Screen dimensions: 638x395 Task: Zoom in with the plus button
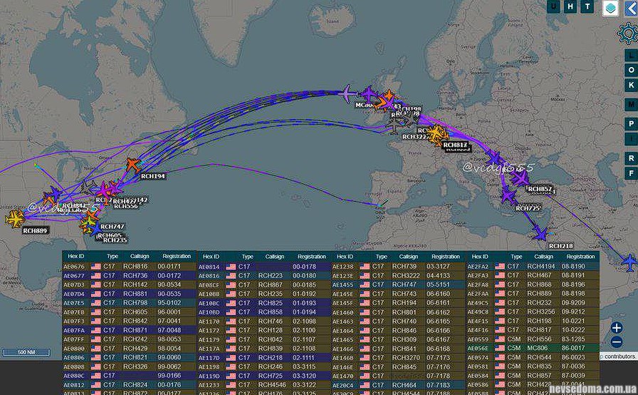tap(617, 328)
